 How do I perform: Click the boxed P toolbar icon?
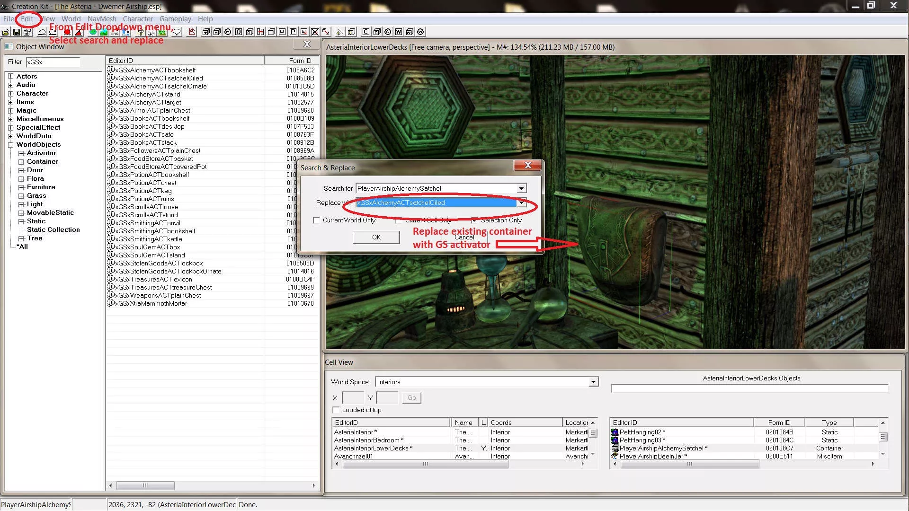click(x=293, y=32)
